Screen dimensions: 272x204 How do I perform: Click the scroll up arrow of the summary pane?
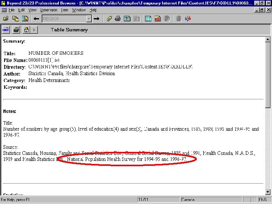268,39
